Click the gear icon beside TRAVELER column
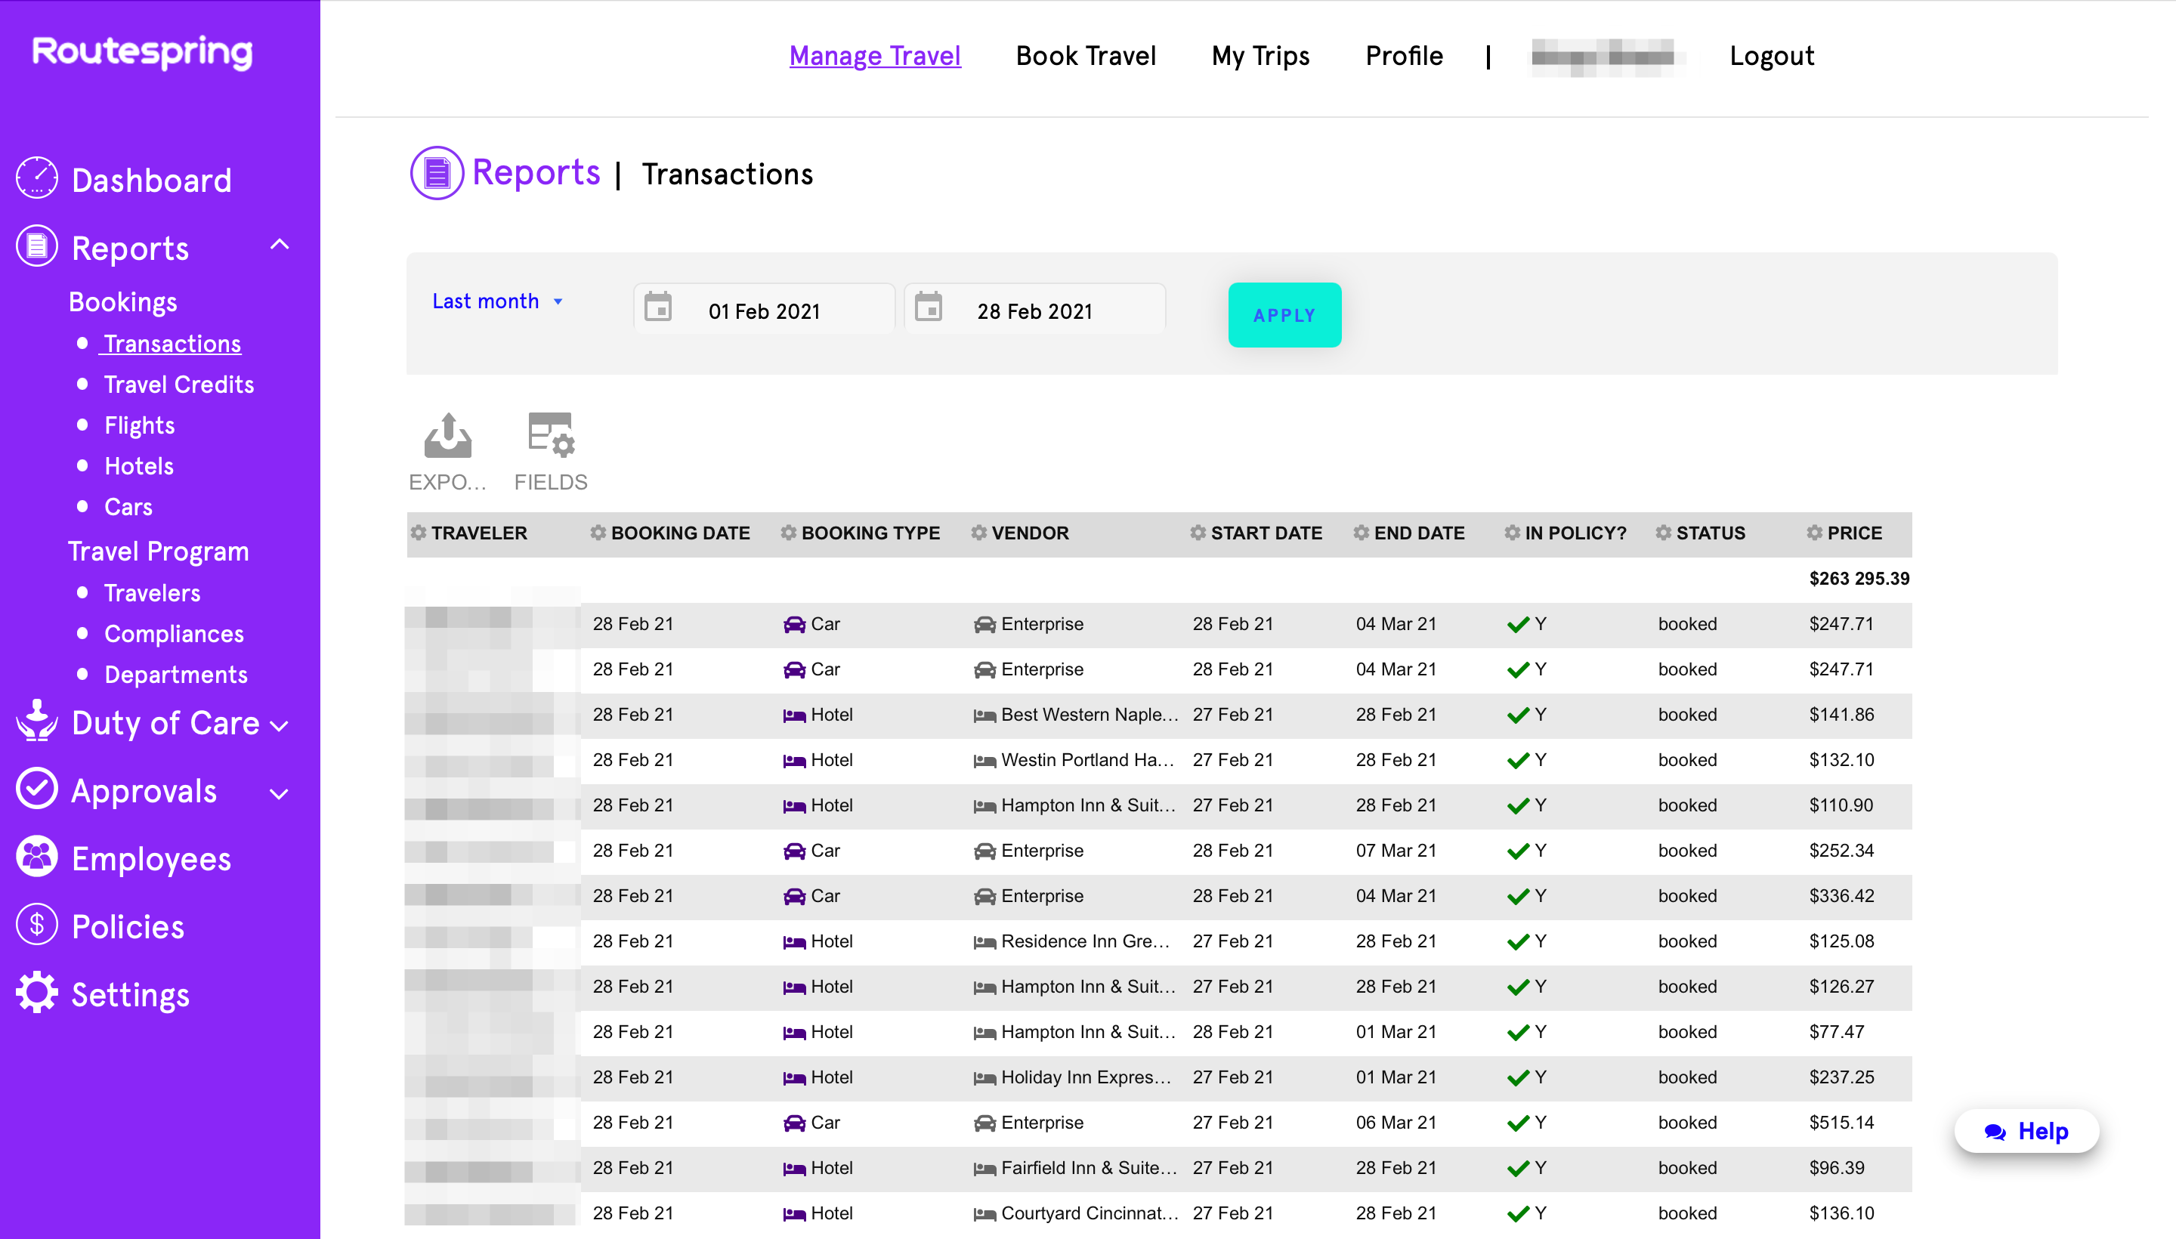Viewport: 2176px width, 1239px height. 418,533
